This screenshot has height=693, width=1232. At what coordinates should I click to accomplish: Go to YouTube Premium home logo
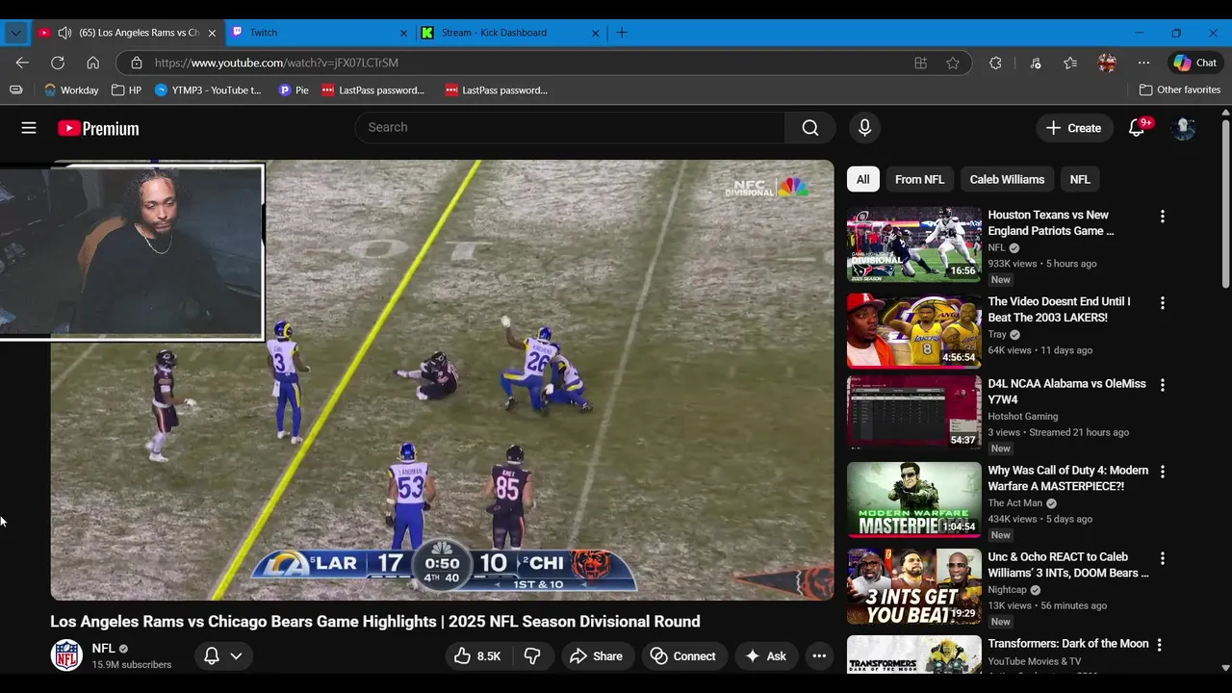click(x=98, y=128)
